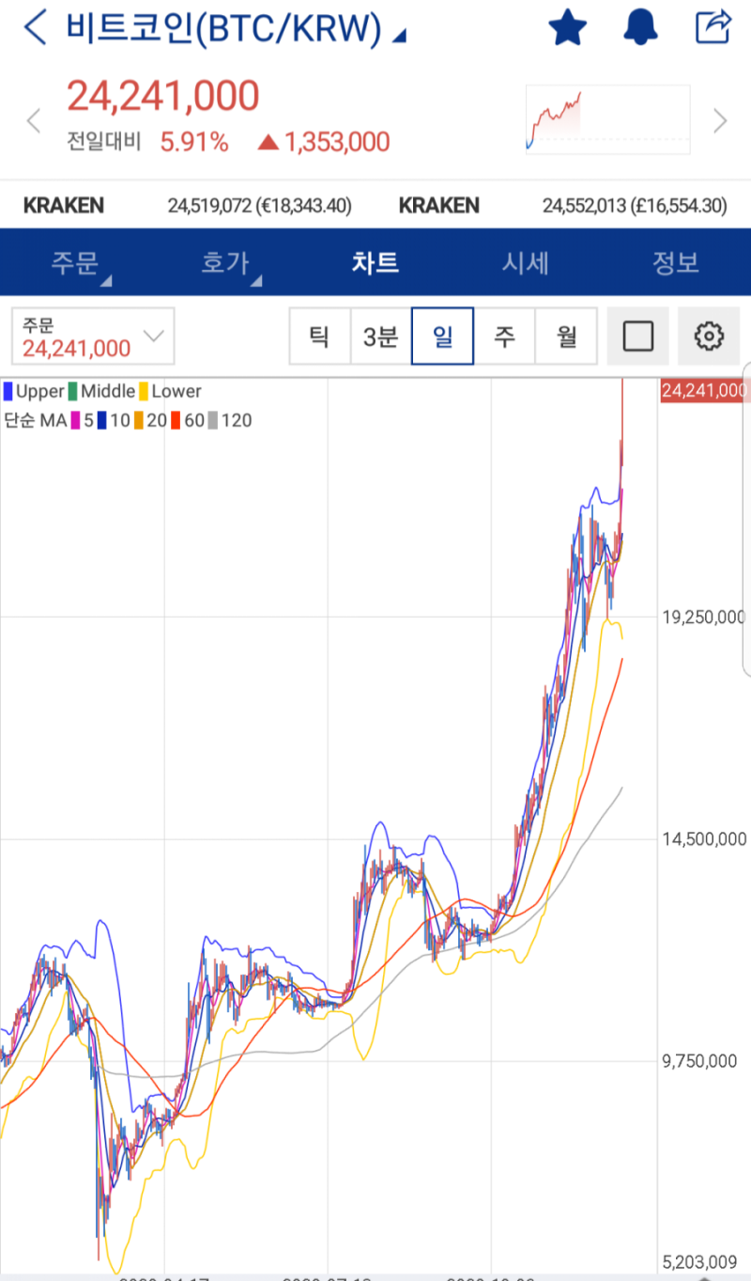Image resolution: width=751 pixels, height=1281 pixels.
Task: Click current price 24,241,000 headline
Action: [162, 97]
